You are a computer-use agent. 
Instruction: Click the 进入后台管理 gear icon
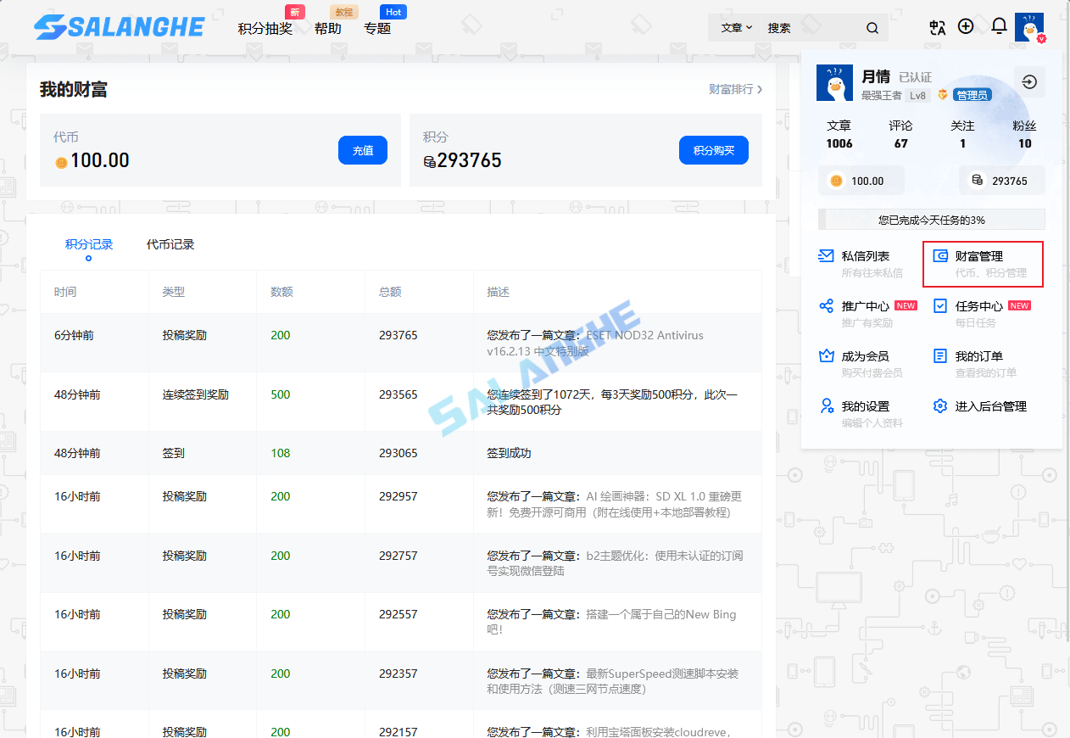tap(939, 405)
